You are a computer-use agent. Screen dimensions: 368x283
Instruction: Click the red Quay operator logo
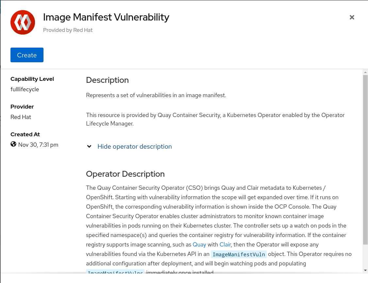23,22
